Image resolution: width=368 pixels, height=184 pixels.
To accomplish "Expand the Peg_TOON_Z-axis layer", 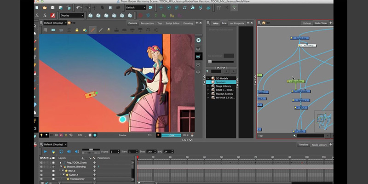I will (x=60, y=163).
